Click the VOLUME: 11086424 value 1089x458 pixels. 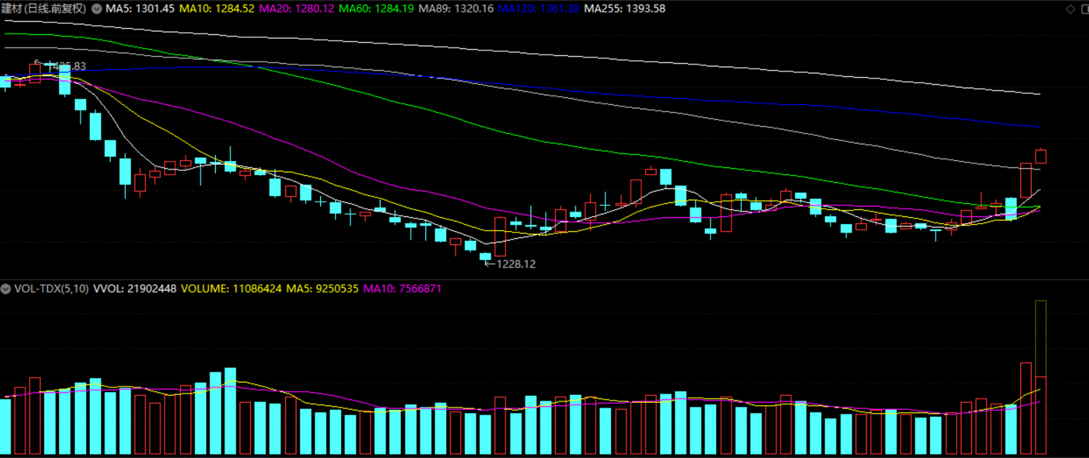[231, 288]
